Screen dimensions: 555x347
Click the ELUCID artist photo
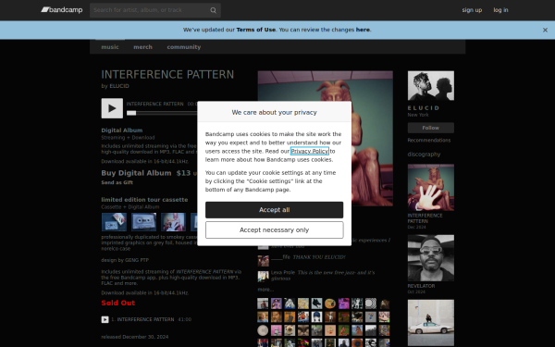tap(431, 86)
